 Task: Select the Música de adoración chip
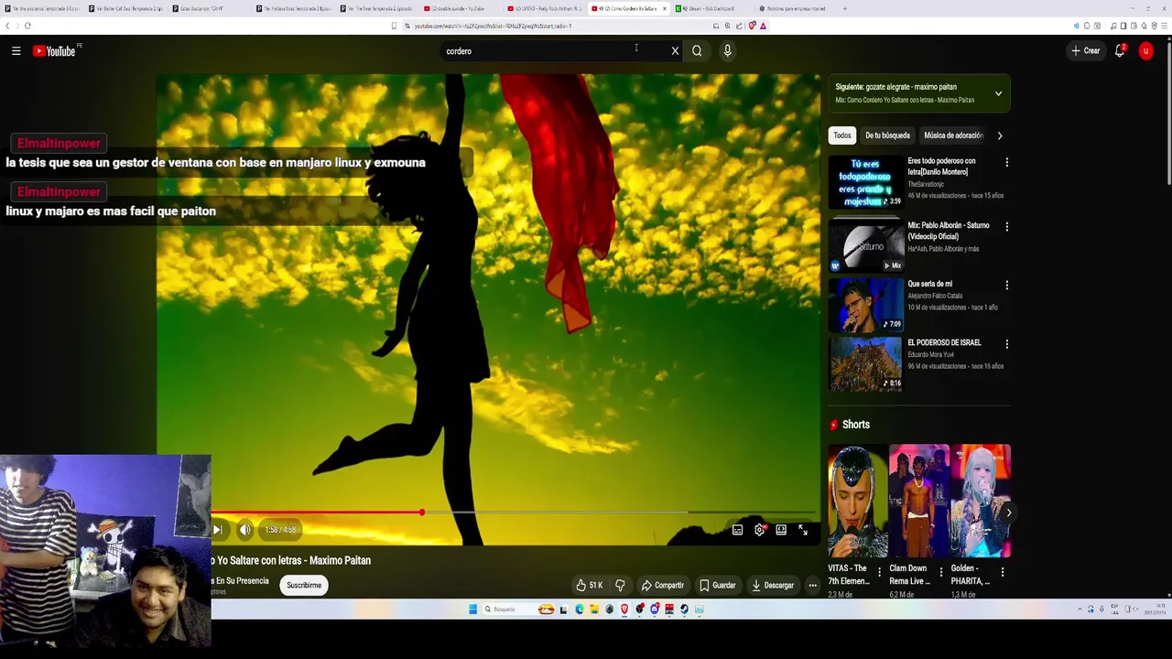point(952,135)
